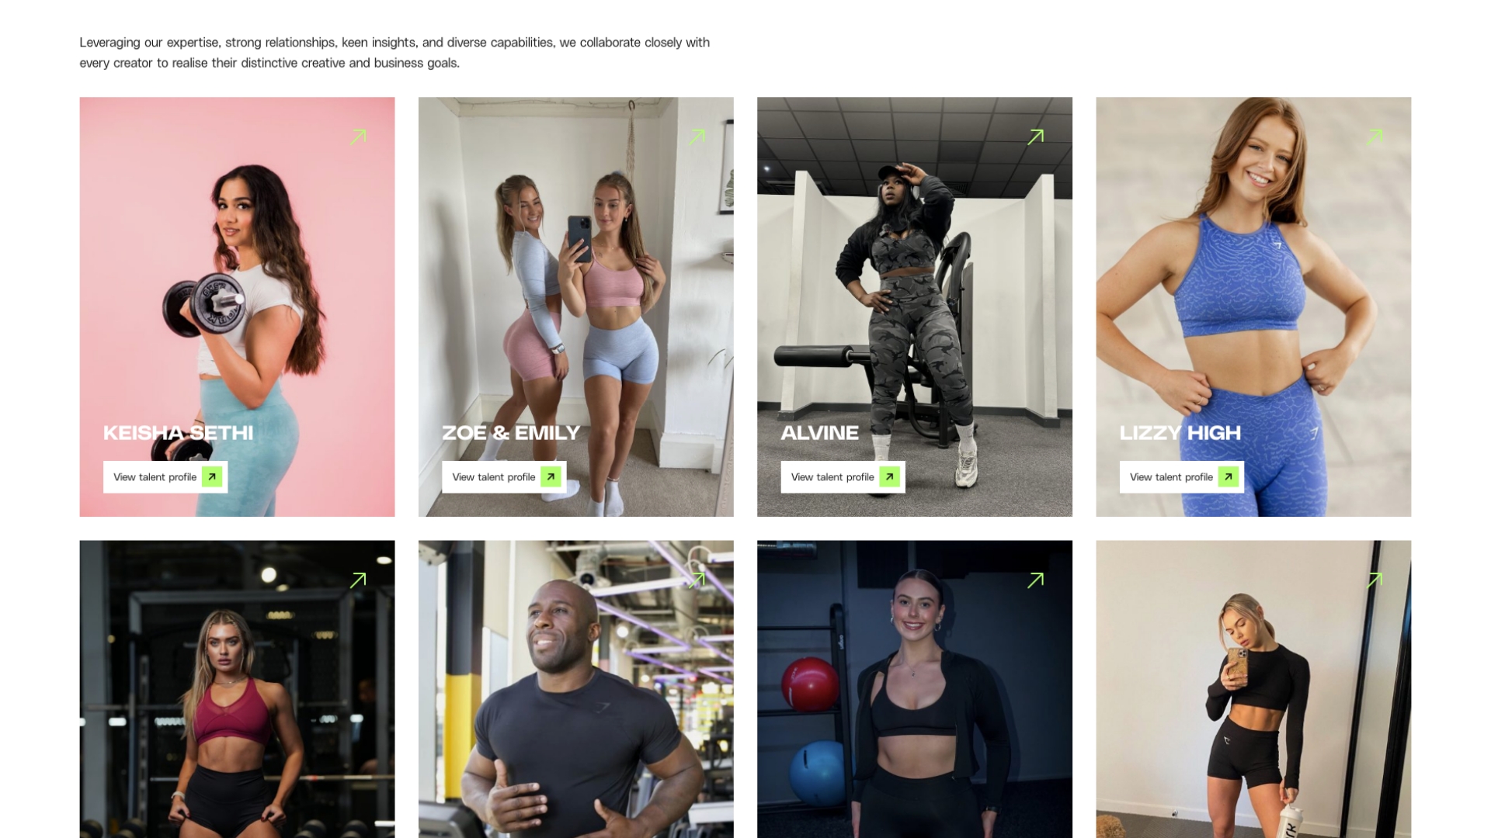Click the arrow icon on Keisha Sethi card
This screenshot has width=1491, height=838.
pyautogui.click(x=358, y=137)
